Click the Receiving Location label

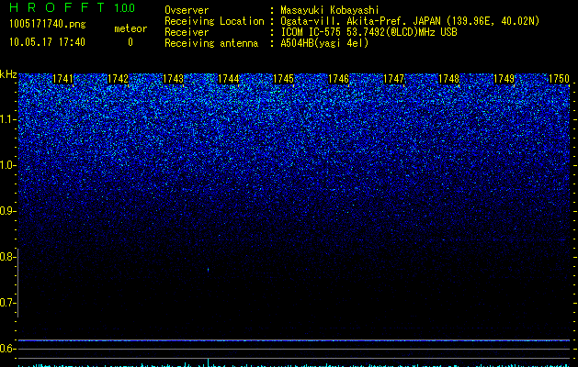(x=214, y=21)
